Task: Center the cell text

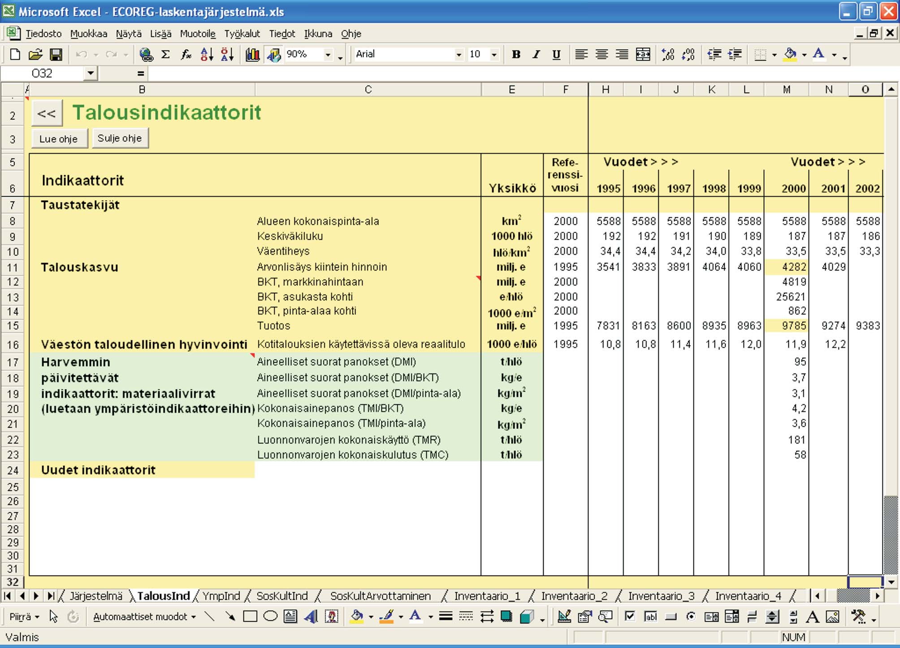Action: (x=601, y=55)
